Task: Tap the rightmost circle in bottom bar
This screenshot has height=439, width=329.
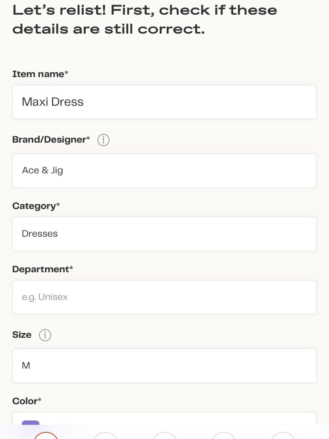Action: coord(283,436)
